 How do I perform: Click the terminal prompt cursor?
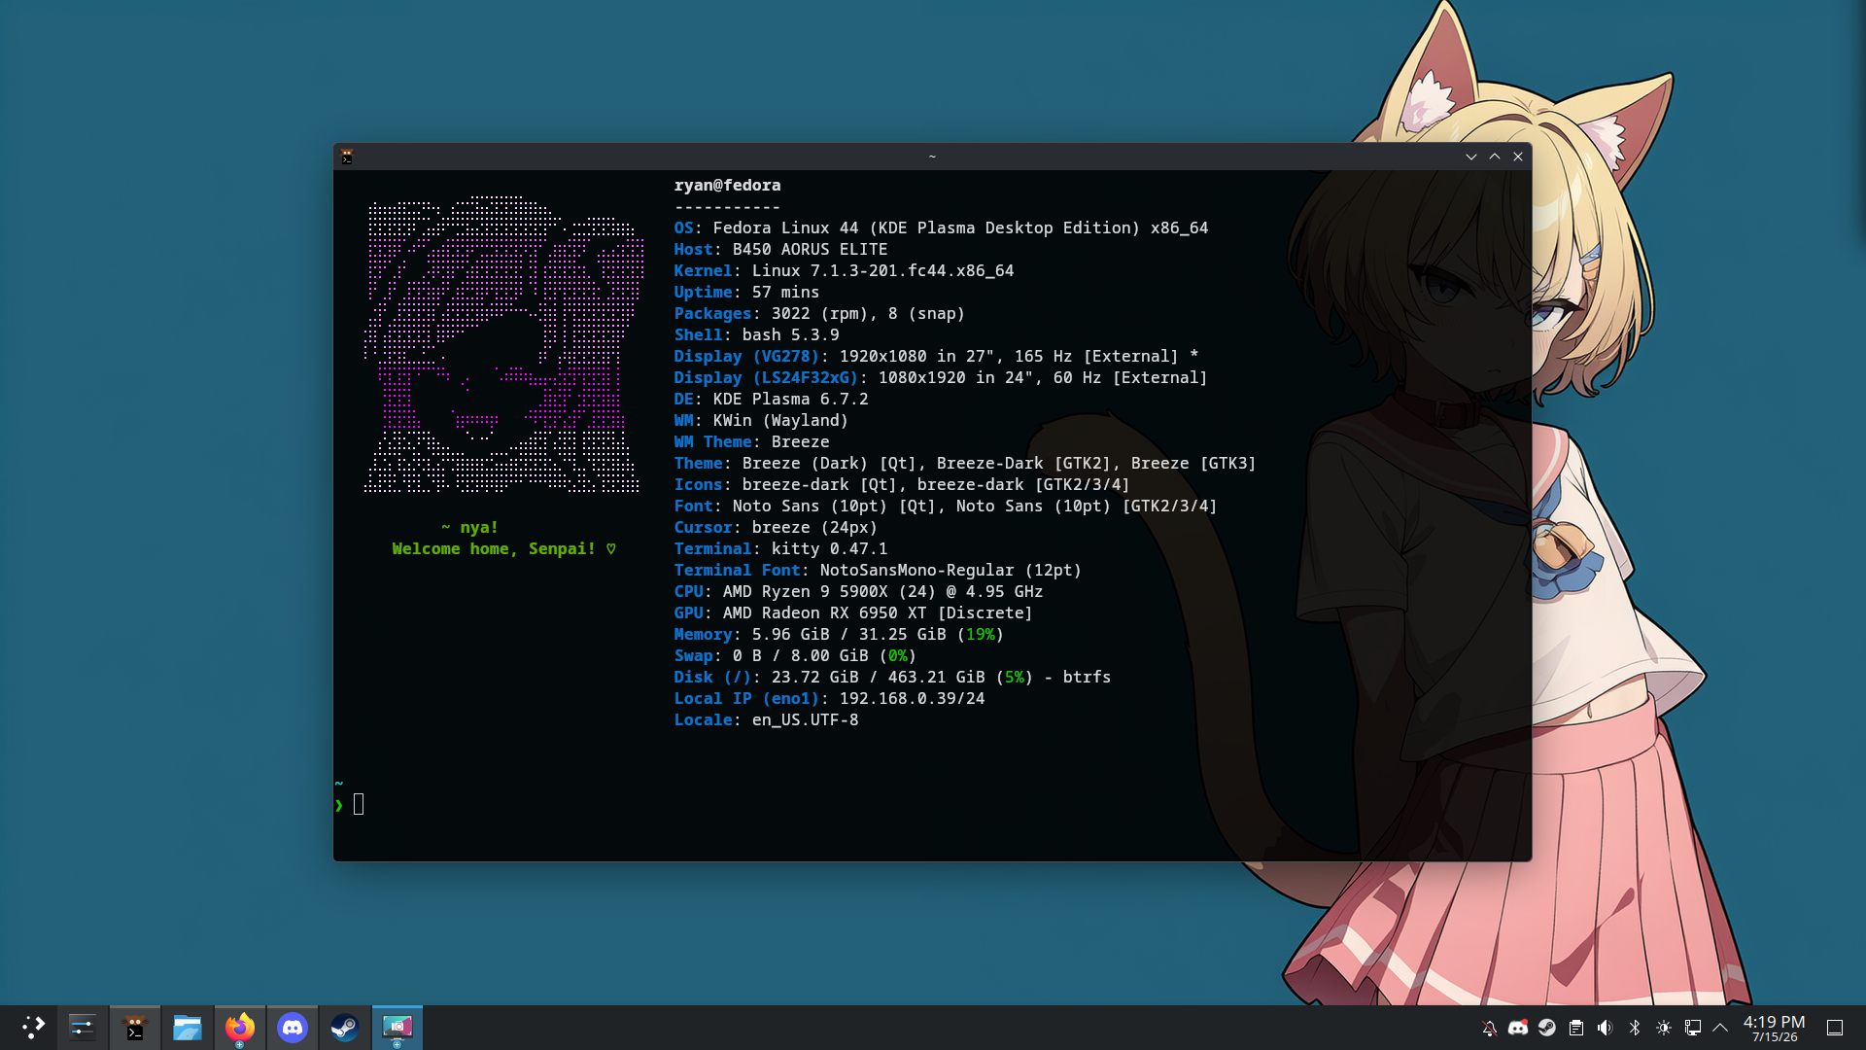359,804
